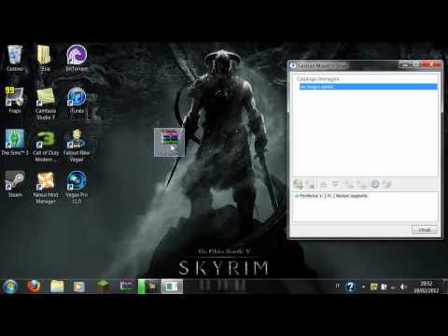Select the Cestino recycle bin desktop icon
This screenshot has width=448, height=336.
[x=15, y=58]
